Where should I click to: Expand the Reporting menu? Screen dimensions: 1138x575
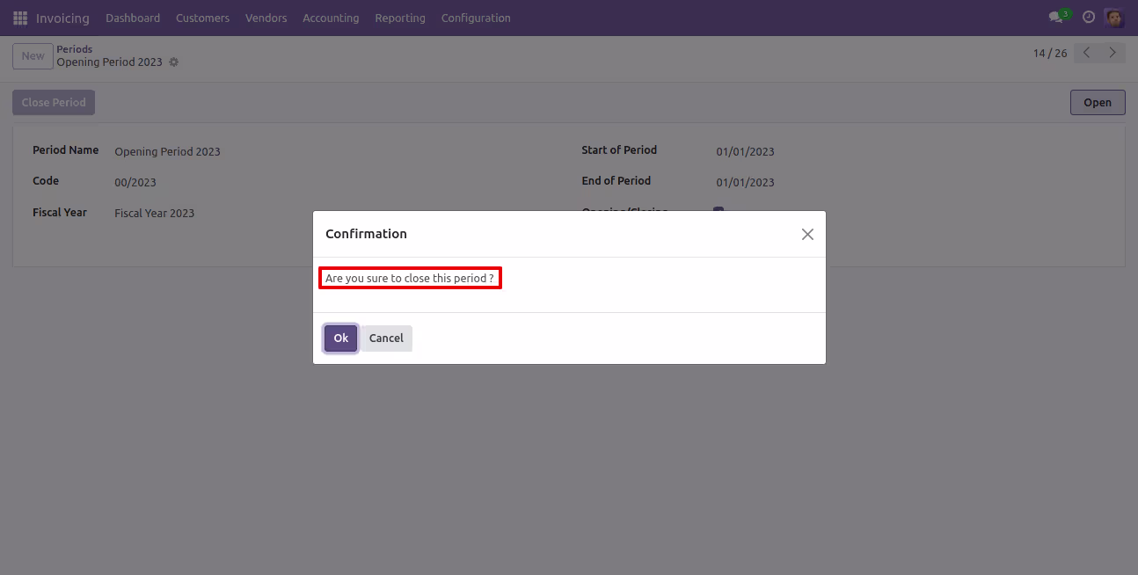tap(400, 18)
